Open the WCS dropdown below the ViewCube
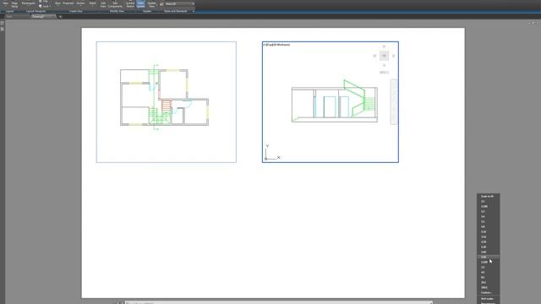This screenshot has width=541, height=304. (384, 73)
